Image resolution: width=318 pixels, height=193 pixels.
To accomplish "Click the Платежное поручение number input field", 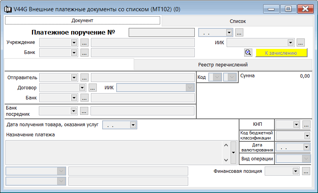I will coord(161,33).
